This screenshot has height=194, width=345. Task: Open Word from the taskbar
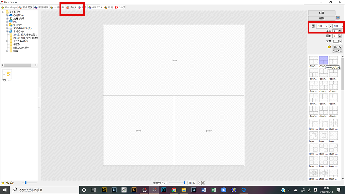point(204,190)
